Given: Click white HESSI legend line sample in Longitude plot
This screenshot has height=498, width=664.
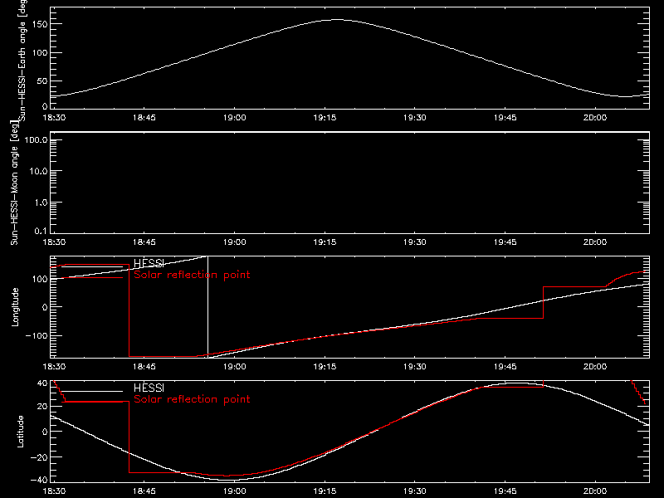Looking at the screenshot, I should point(92,266).
